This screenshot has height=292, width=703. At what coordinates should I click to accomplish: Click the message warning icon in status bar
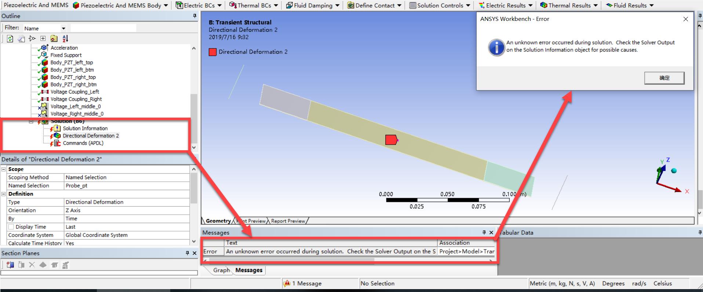pos(287,283)
